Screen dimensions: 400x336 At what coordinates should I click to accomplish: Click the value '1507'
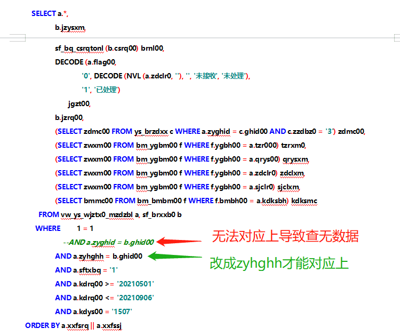tap(122, 311)
